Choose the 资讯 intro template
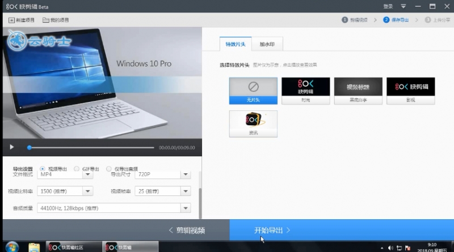Screen dimensions: 454x252 tap(253, 123)
